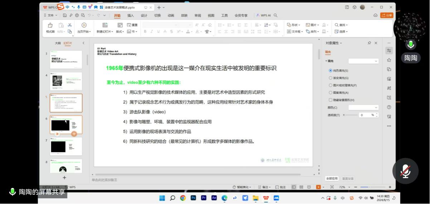Click the transparency (透明度) slider

(350, 115)
